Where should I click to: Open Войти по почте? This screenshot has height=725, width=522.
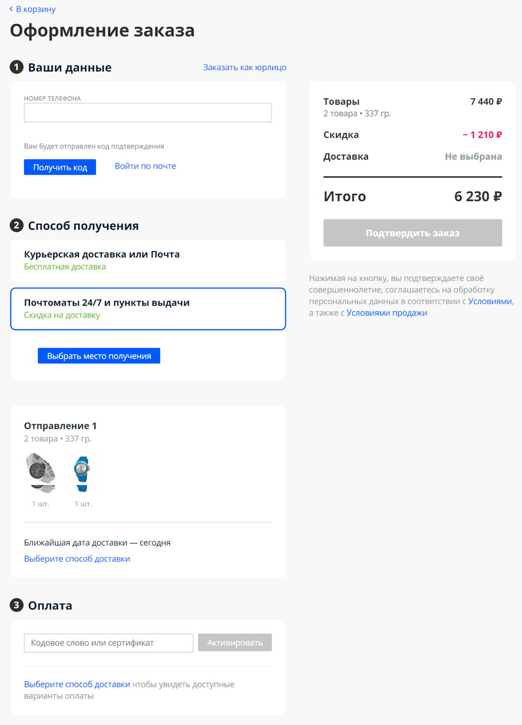point(145,166)
